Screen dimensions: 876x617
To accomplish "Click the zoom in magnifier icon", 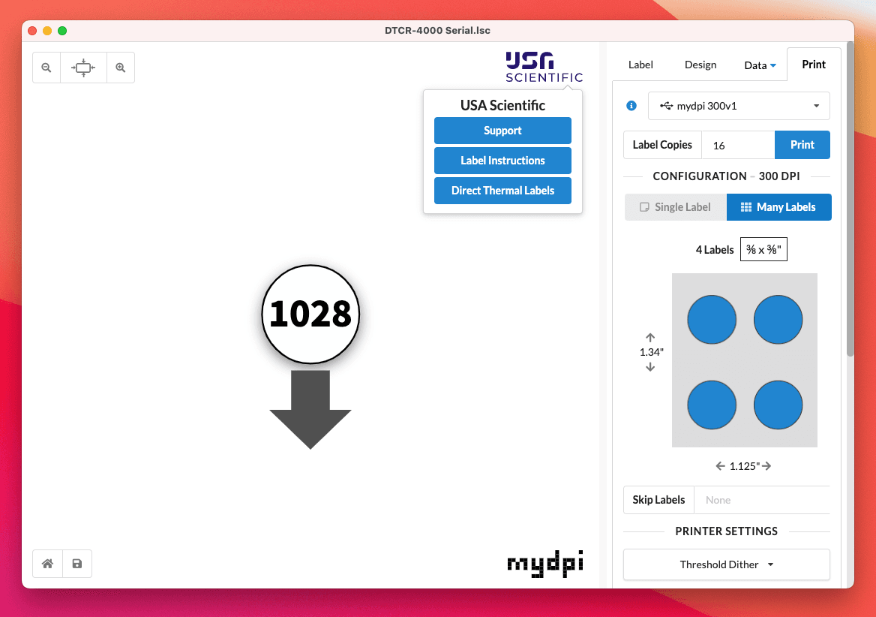I will click(x=120, y=68).
